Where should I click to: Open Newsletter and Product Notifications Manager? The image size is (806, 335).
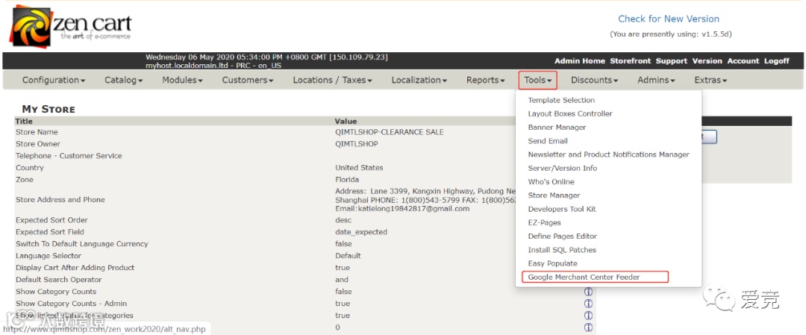click(609, 154)
